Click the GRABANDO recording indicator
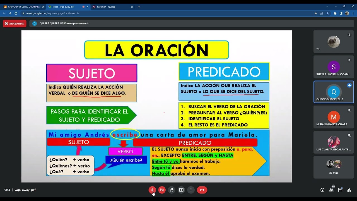357x201 pixels. [15, 23]
